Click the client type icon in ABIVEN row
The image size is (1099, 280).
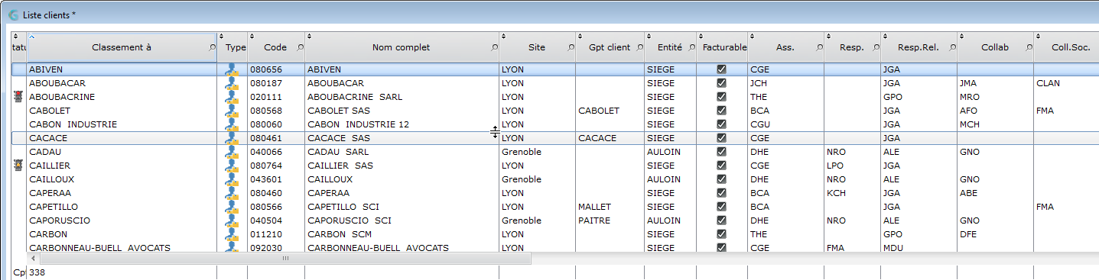click(x=232, y=69)
